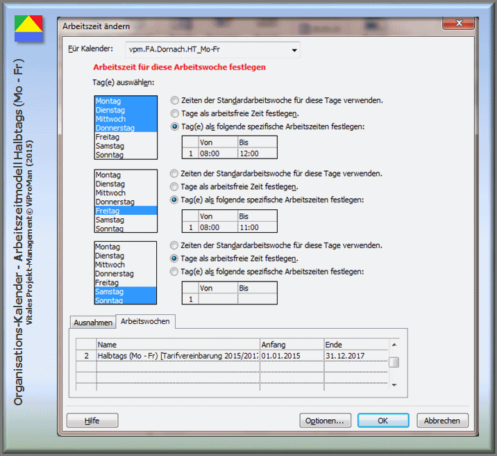Open the Optionen... button

coord(325,421)
